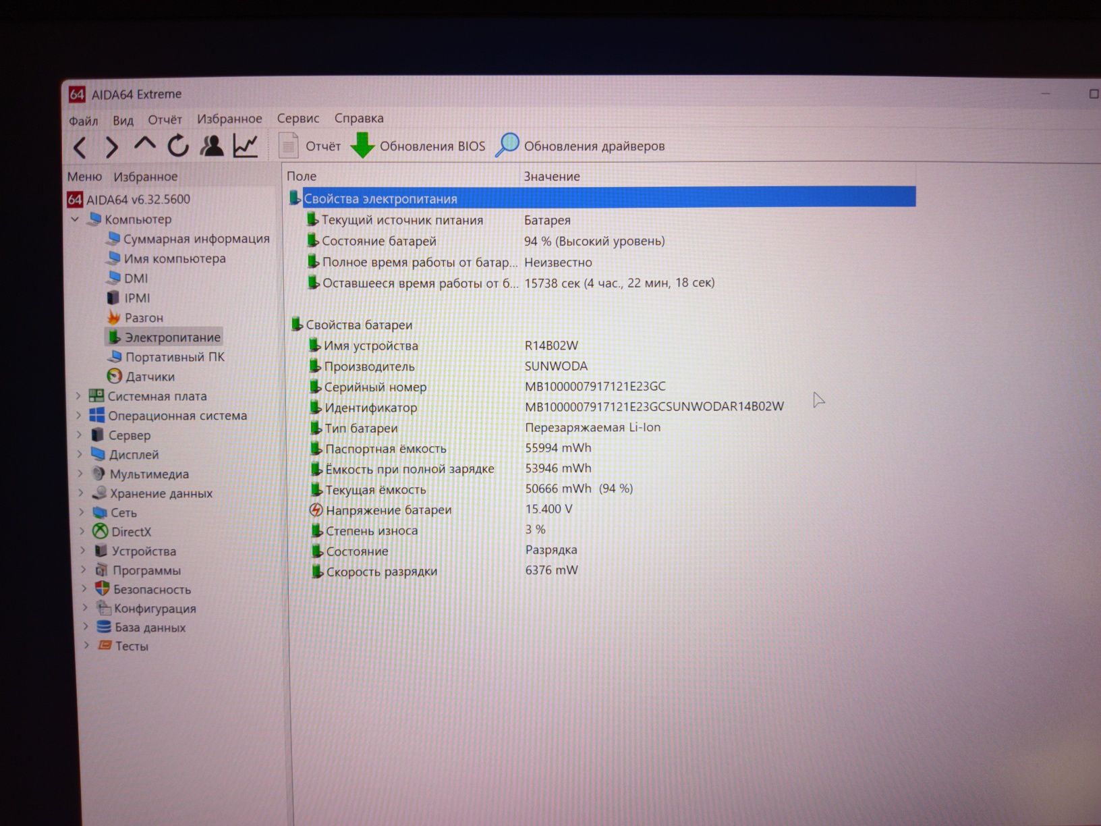Go up one level with the Up arrow

pyautogui.click(x=144, y=144)
